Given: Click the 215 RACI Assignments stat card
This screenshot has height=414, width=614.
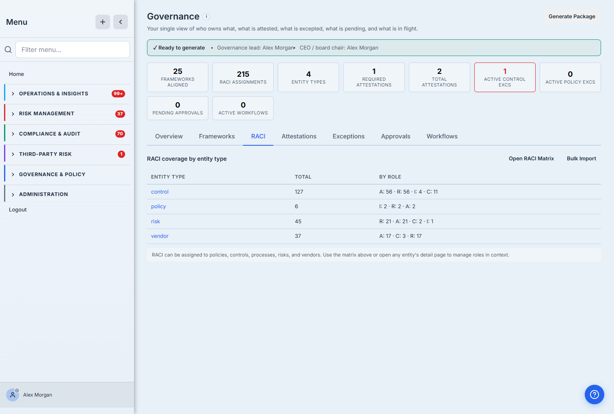Looking at the screenshot, I should [243, 77].
